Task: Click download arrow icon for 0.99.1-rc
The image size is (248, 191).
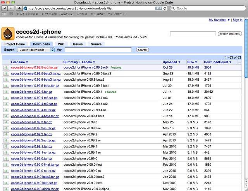Action: [6, 153]
